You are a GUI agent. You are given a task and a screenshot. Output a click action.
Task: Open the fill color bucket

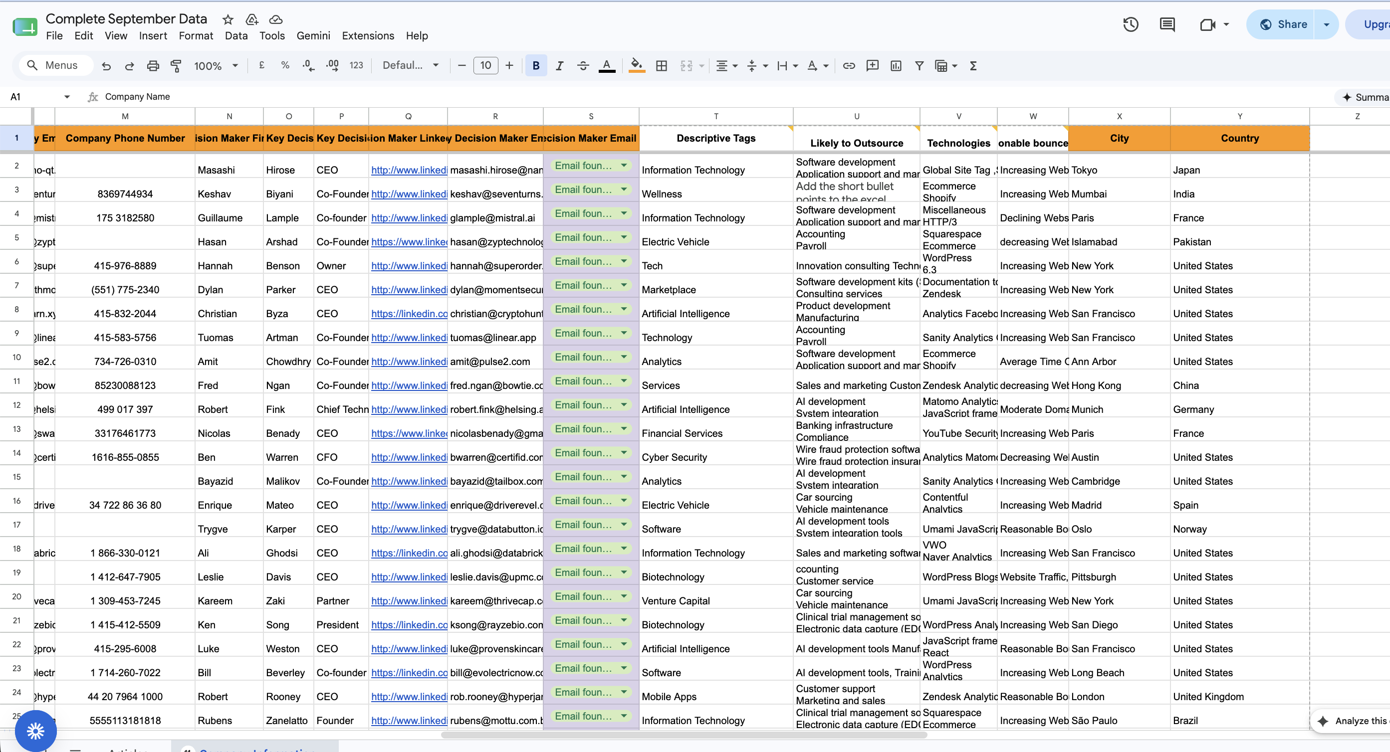click(x=637, y=66)
